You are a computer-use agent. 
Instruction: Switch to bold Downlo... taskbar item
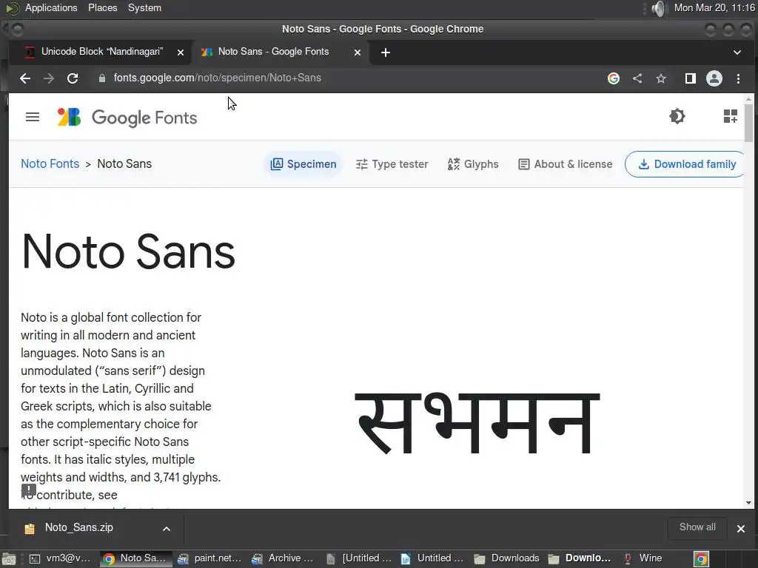[x=580, y=558]
